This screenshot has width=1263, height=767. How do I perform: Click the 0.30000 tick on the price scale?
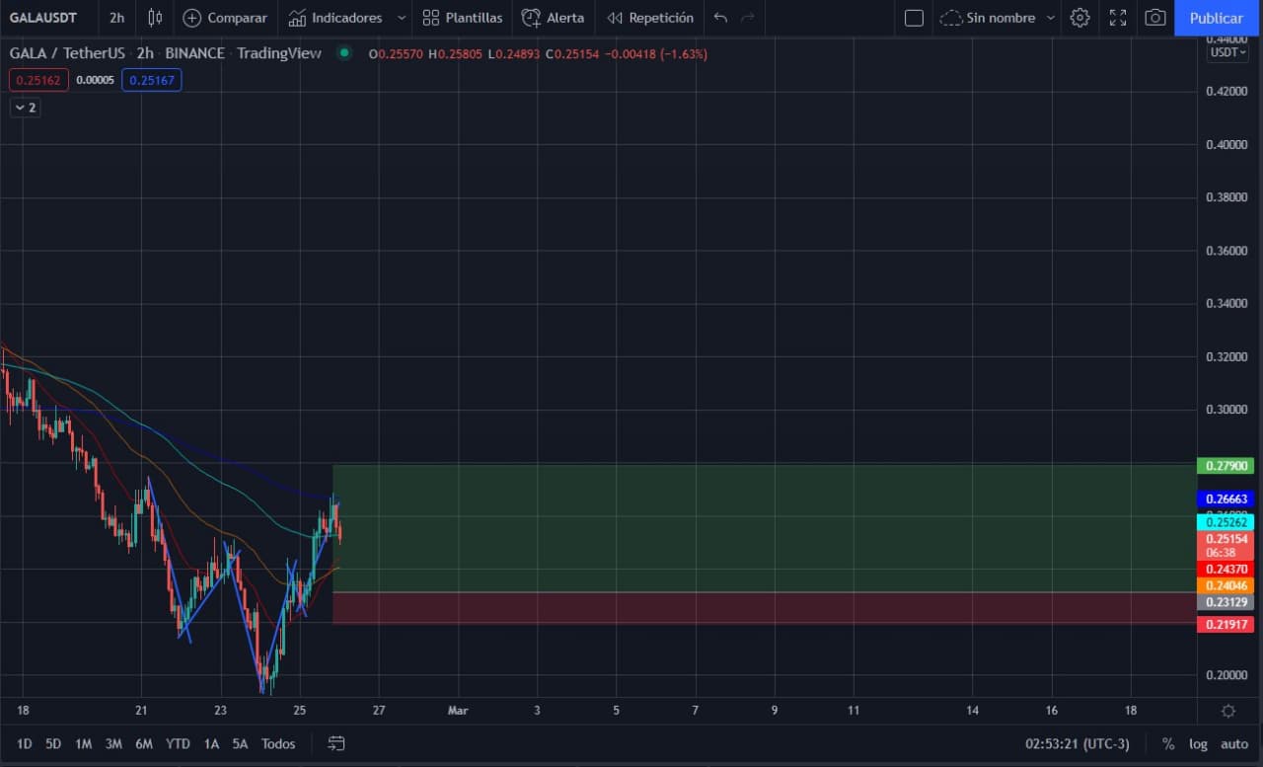(1226, 410)
